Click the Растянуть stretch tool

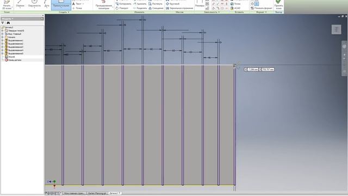(x=156, y=4)
